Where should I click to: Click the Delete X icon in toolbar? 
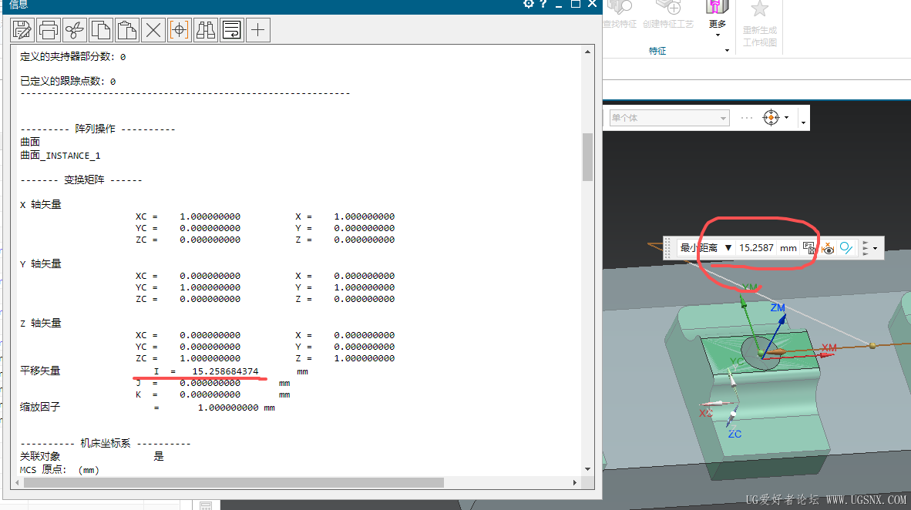[x=153, y=30]
